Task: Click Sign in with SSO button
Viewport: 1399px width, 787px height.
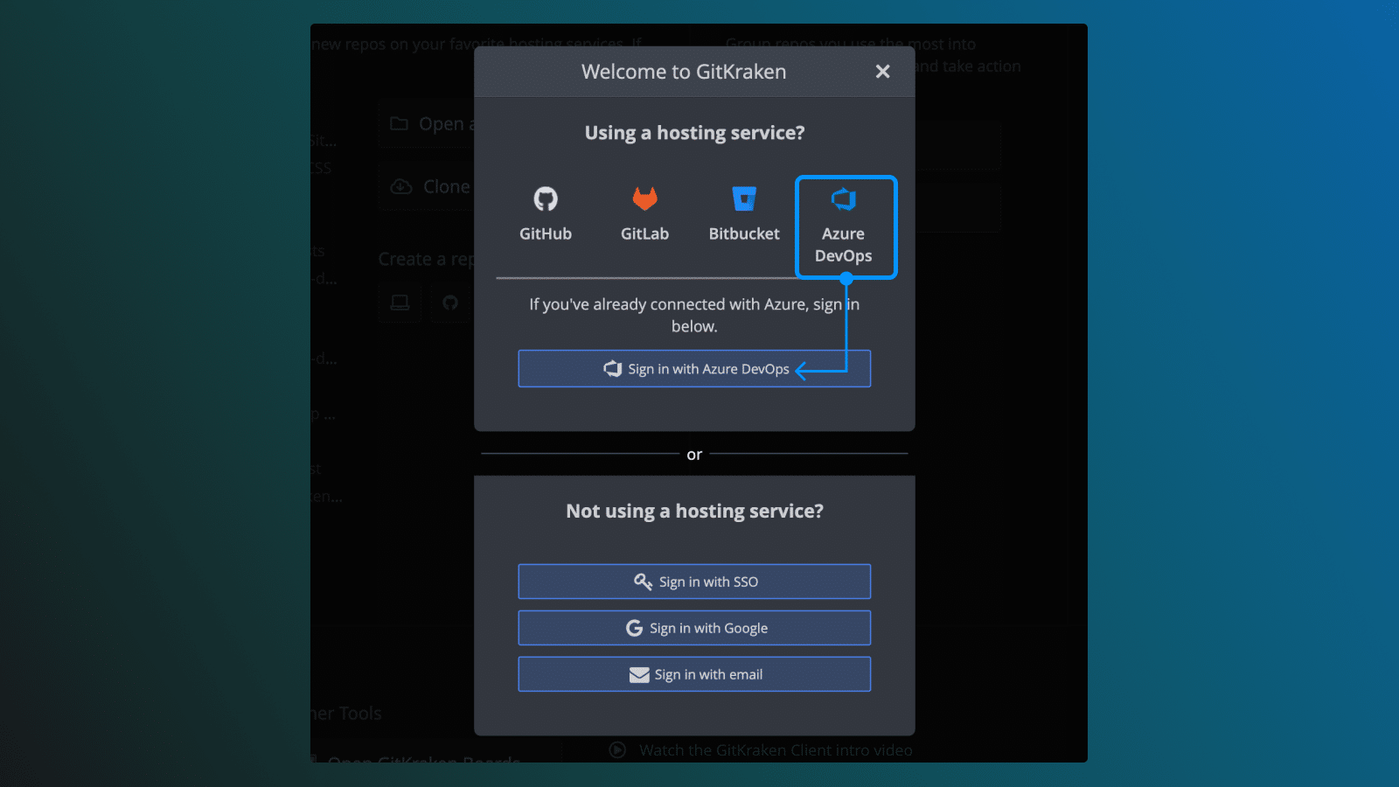Action: [694, 582]
